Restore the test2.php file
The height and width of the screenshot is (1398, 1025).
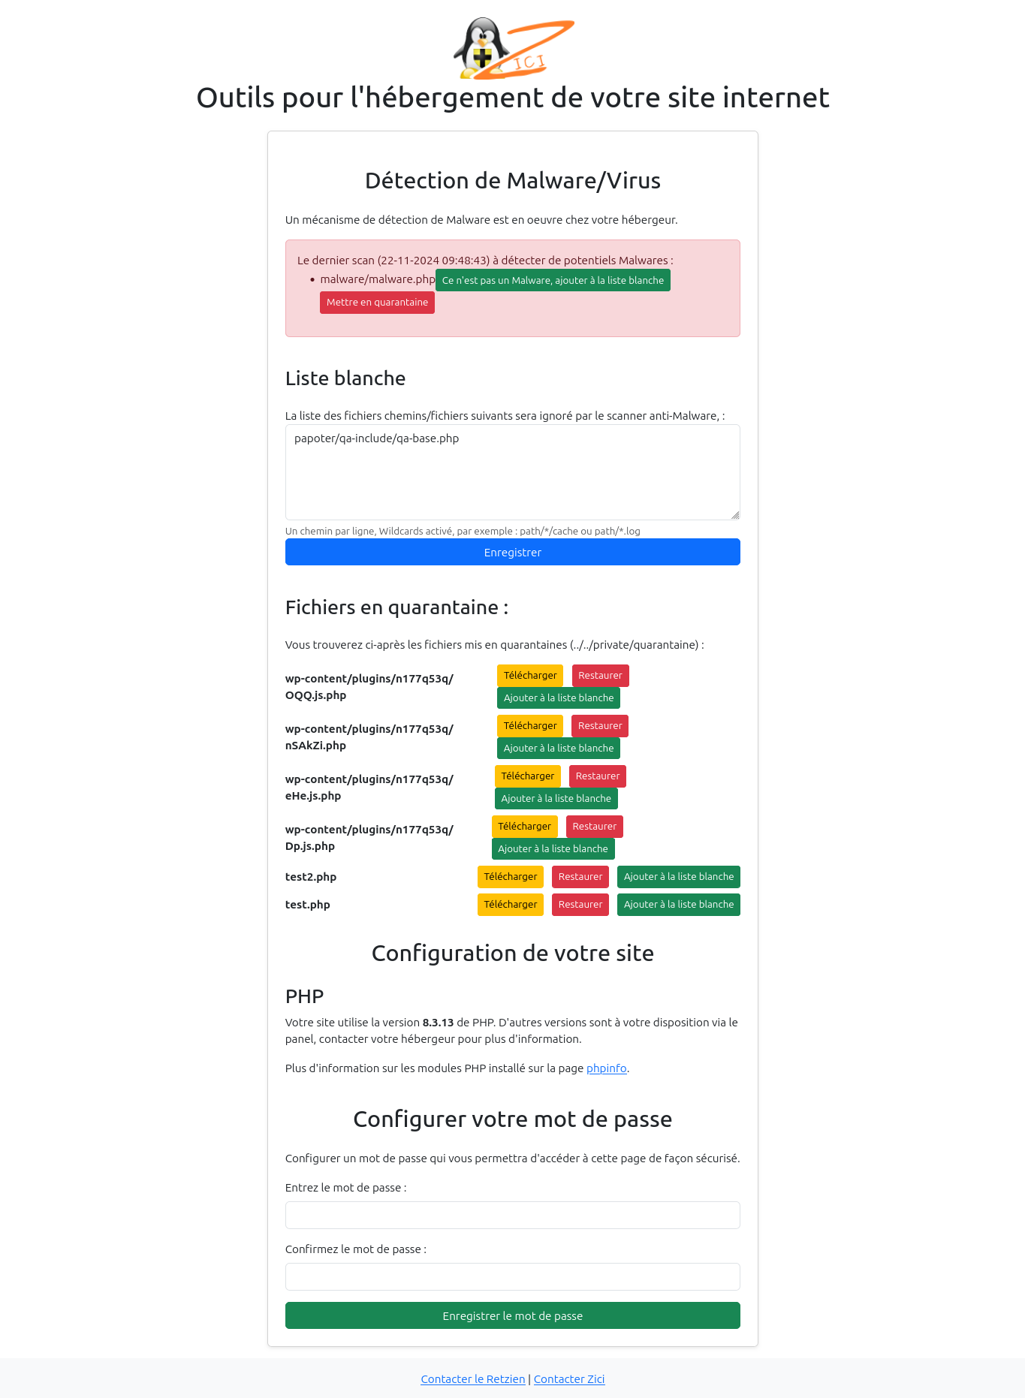click(x=580, y=877)
